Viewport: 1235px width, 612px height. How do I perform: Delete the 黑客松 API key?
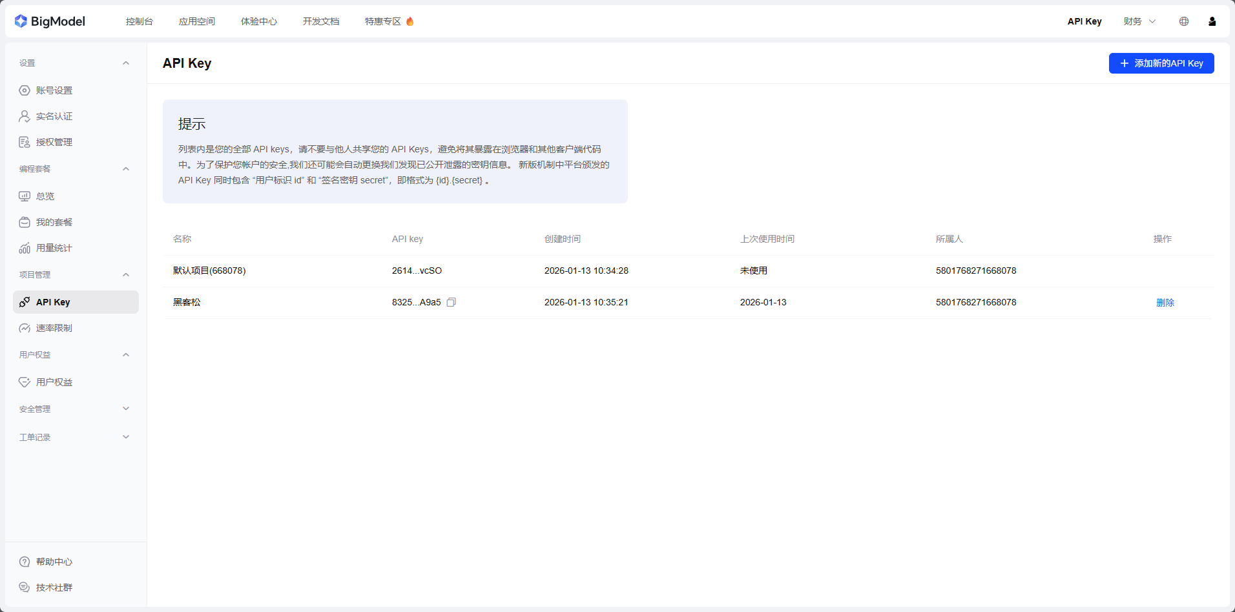tap(1165, 302)
